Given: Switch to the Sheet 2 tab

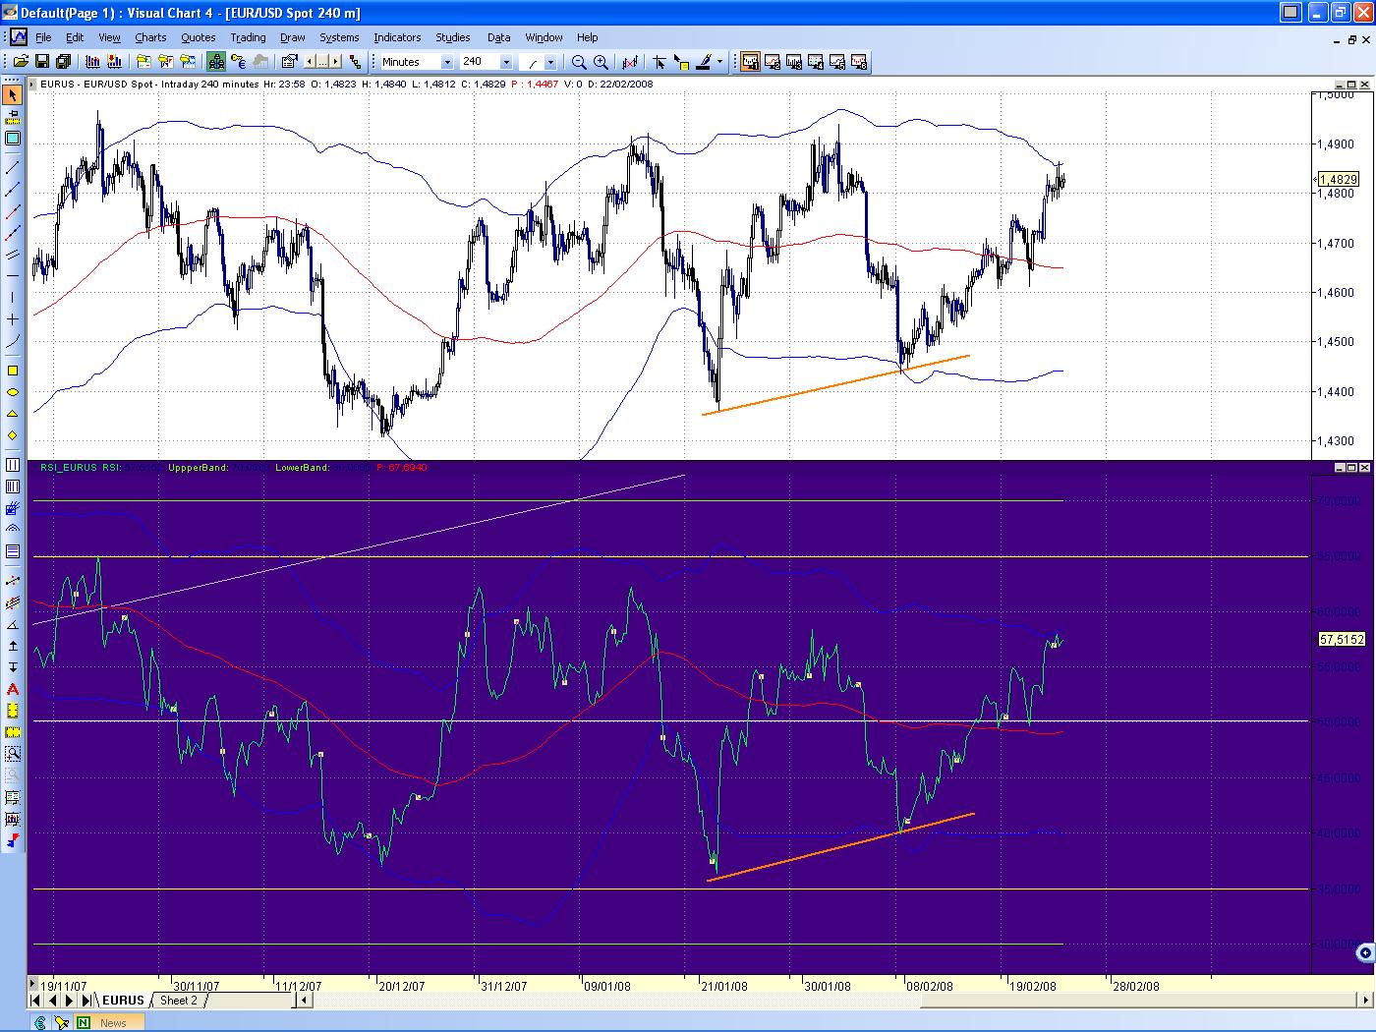Looking at the screenshot, I should [179, 1001].
